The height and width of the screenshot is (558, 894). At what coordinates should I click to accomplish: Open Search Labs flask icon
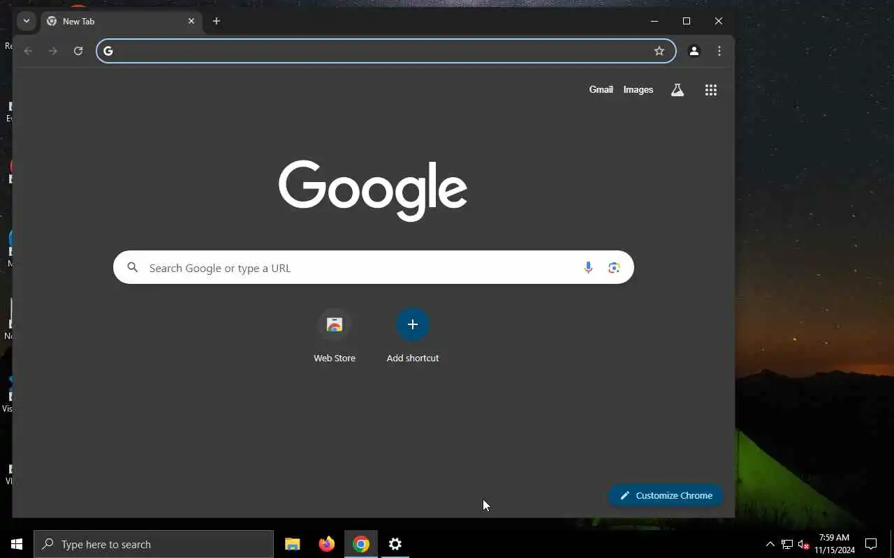[x=677, y=90]
